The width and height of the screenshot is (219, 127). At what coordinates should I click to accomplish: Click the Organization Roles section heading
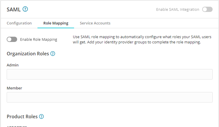[x=28, y=54]
